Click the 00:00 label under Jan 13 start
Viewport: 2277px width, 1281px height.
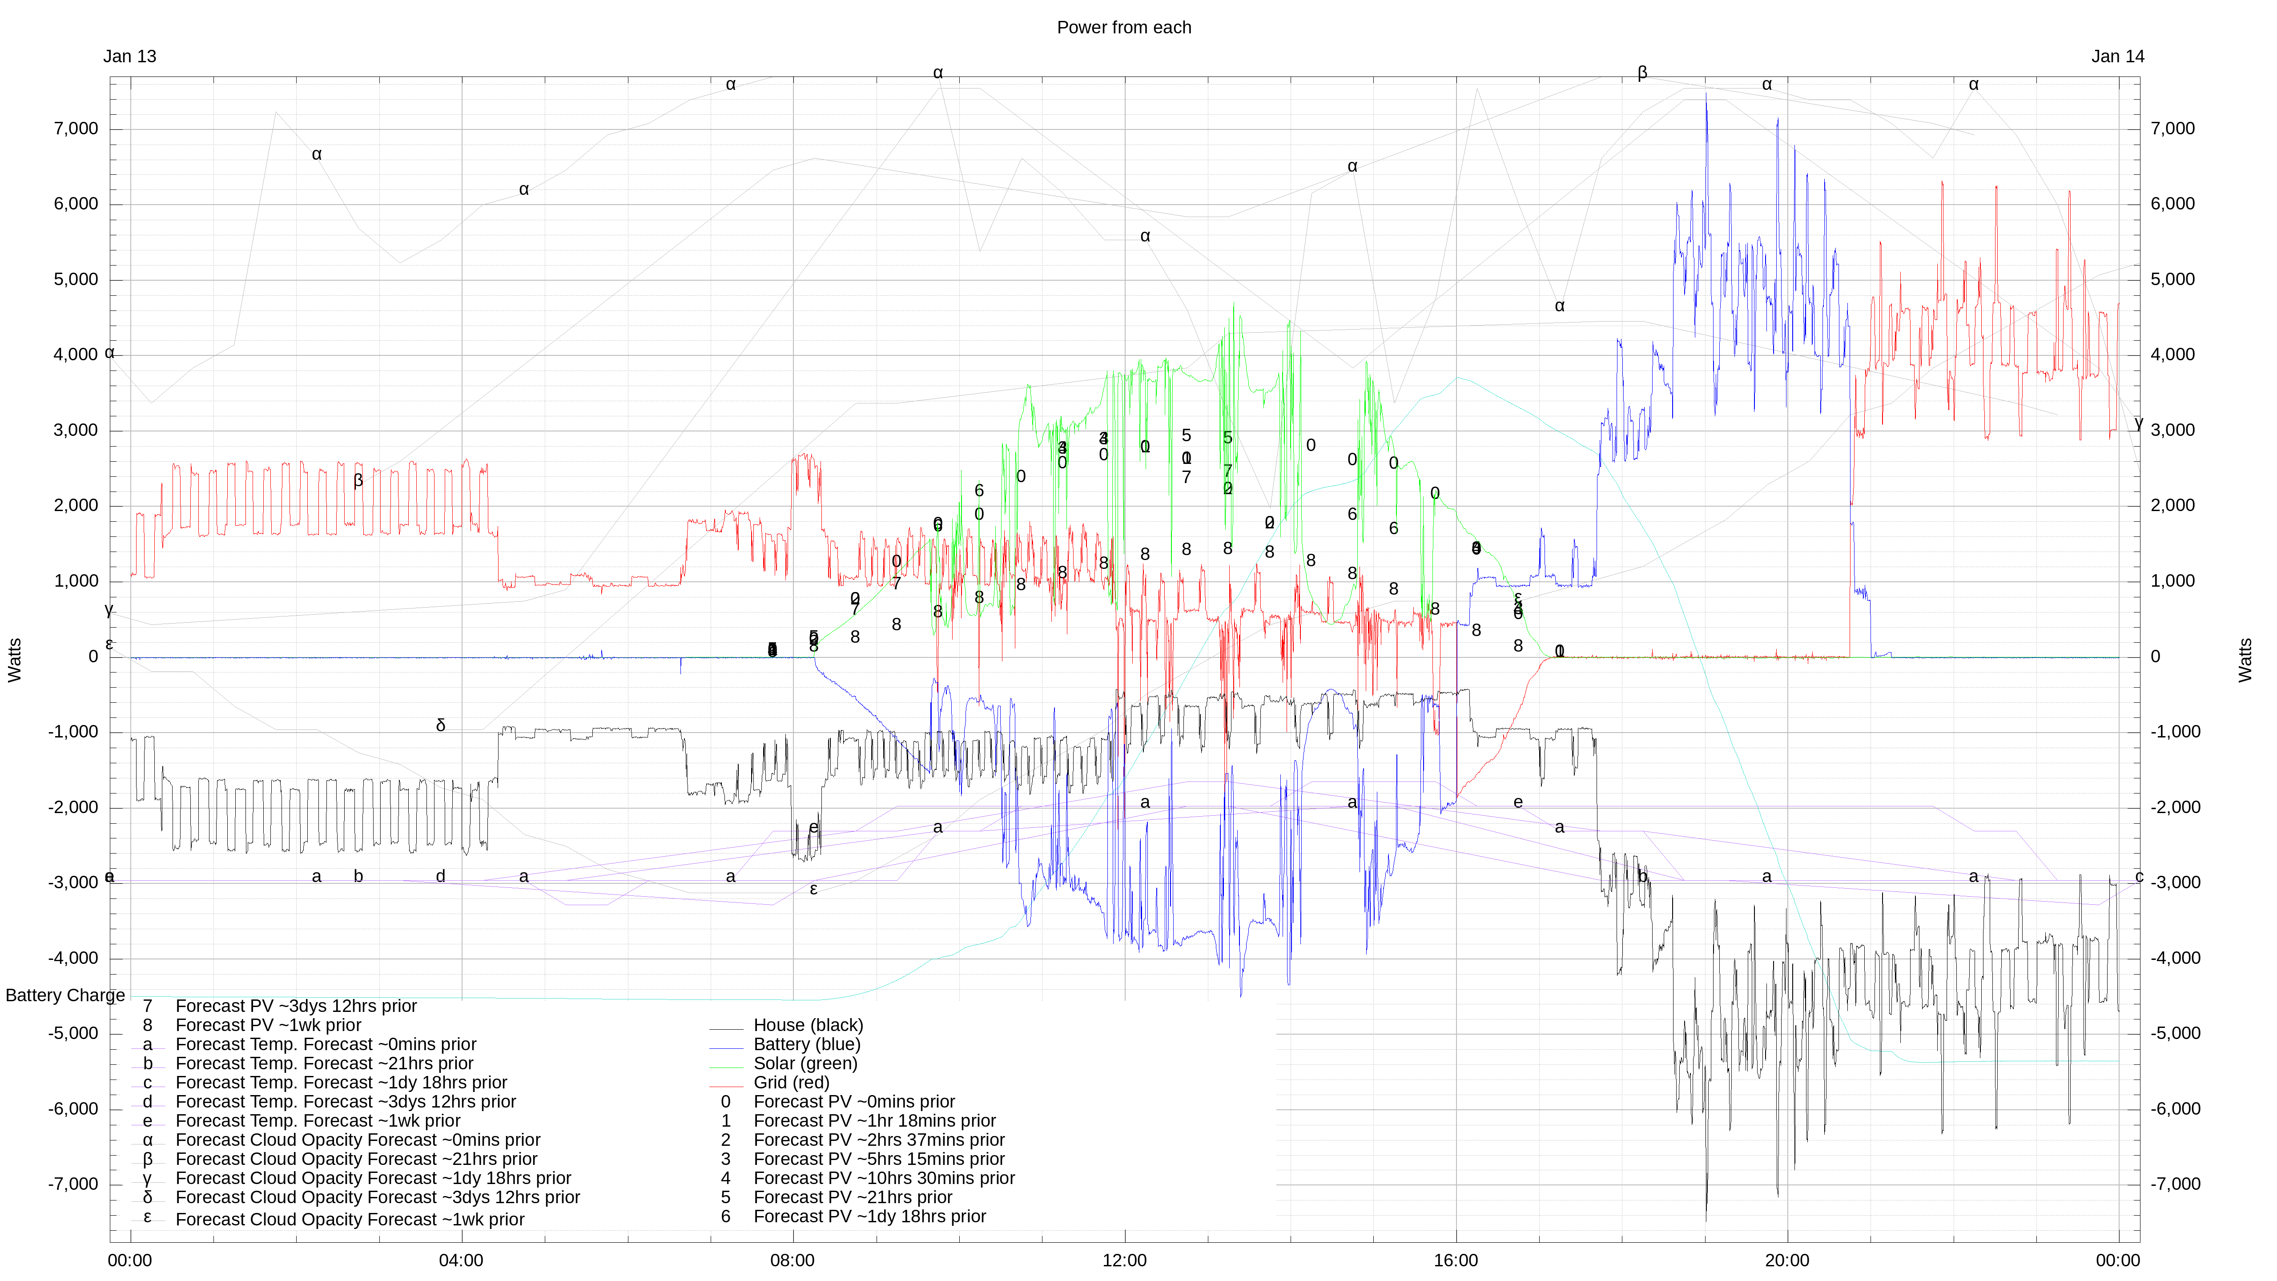130,1261
